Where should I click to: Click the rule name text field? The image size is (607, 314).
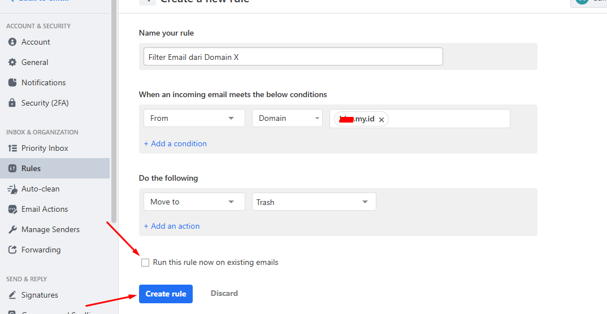(293, 56)
